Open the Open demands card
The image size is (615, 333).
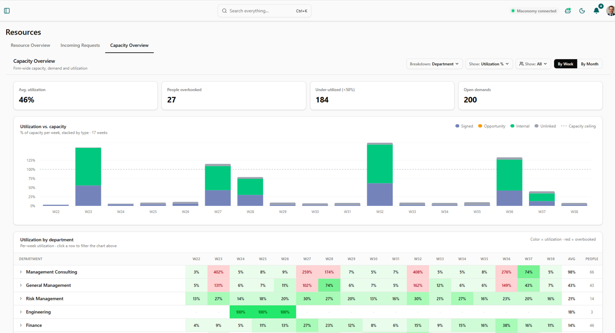tap(530, 95)
